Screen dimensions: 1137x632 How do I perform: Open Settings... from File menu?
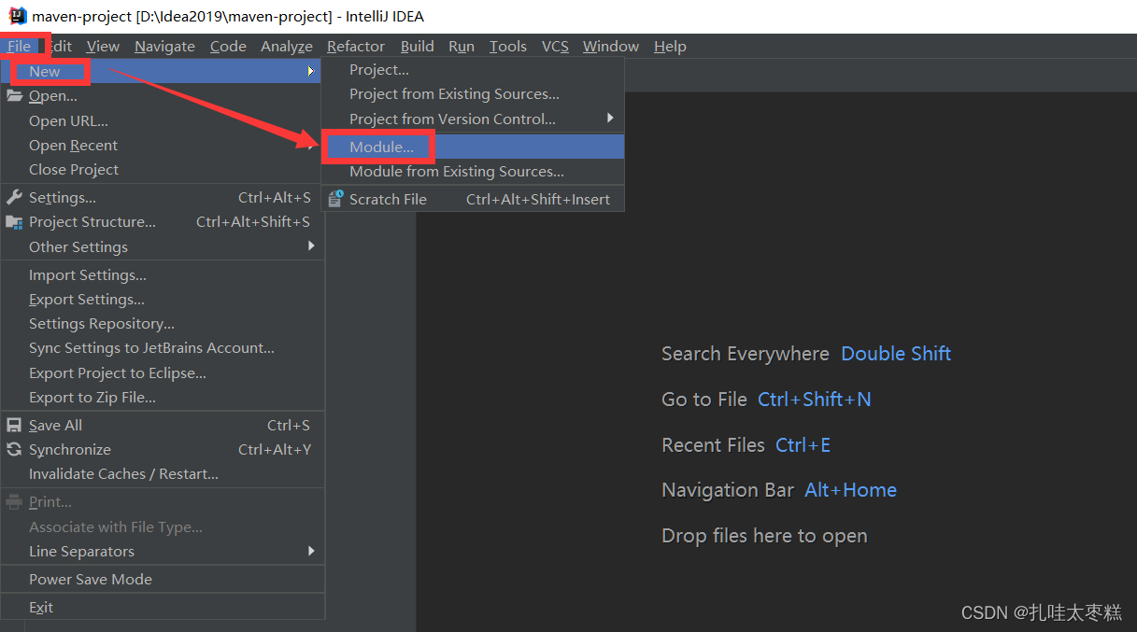pos(162,197)
